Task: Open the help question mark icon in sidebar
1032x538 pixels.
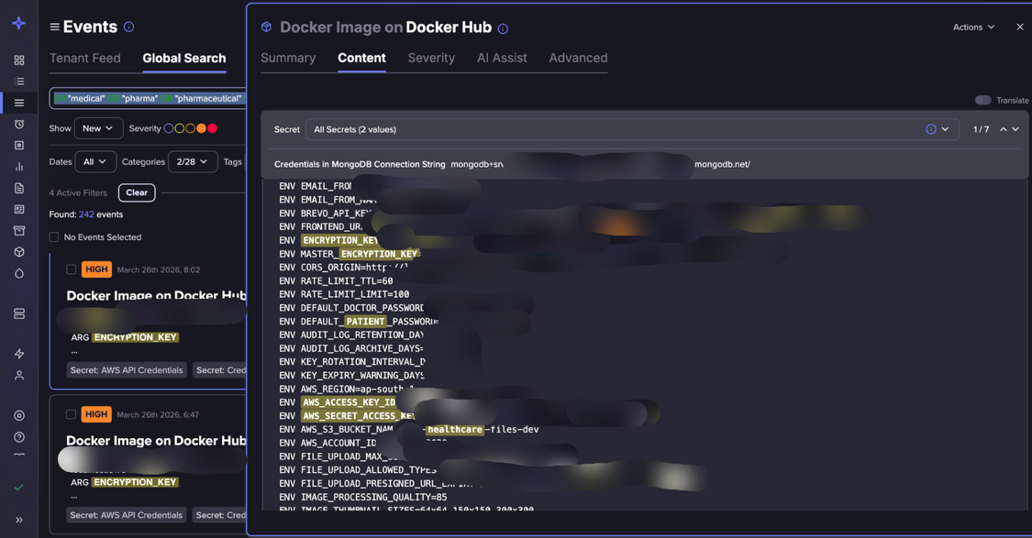Action: pyautogui.click(x=19, y=437)
